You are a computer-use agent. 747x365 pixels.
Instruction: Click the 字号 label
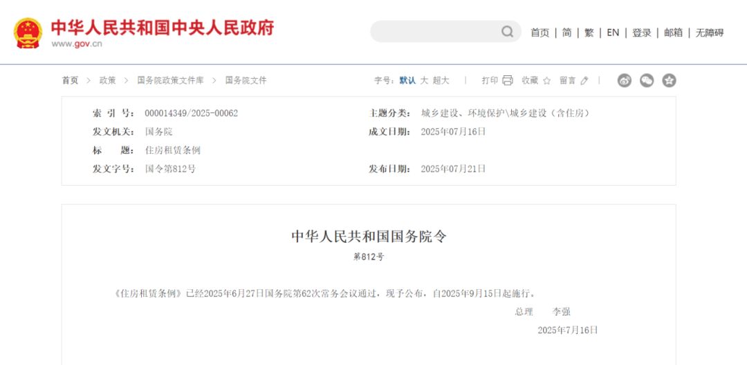coord(385,80)
